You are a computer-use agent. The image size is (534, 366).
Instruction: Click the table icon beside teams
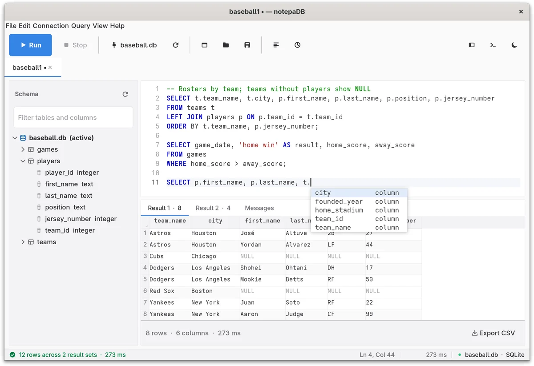coord(31,242)
